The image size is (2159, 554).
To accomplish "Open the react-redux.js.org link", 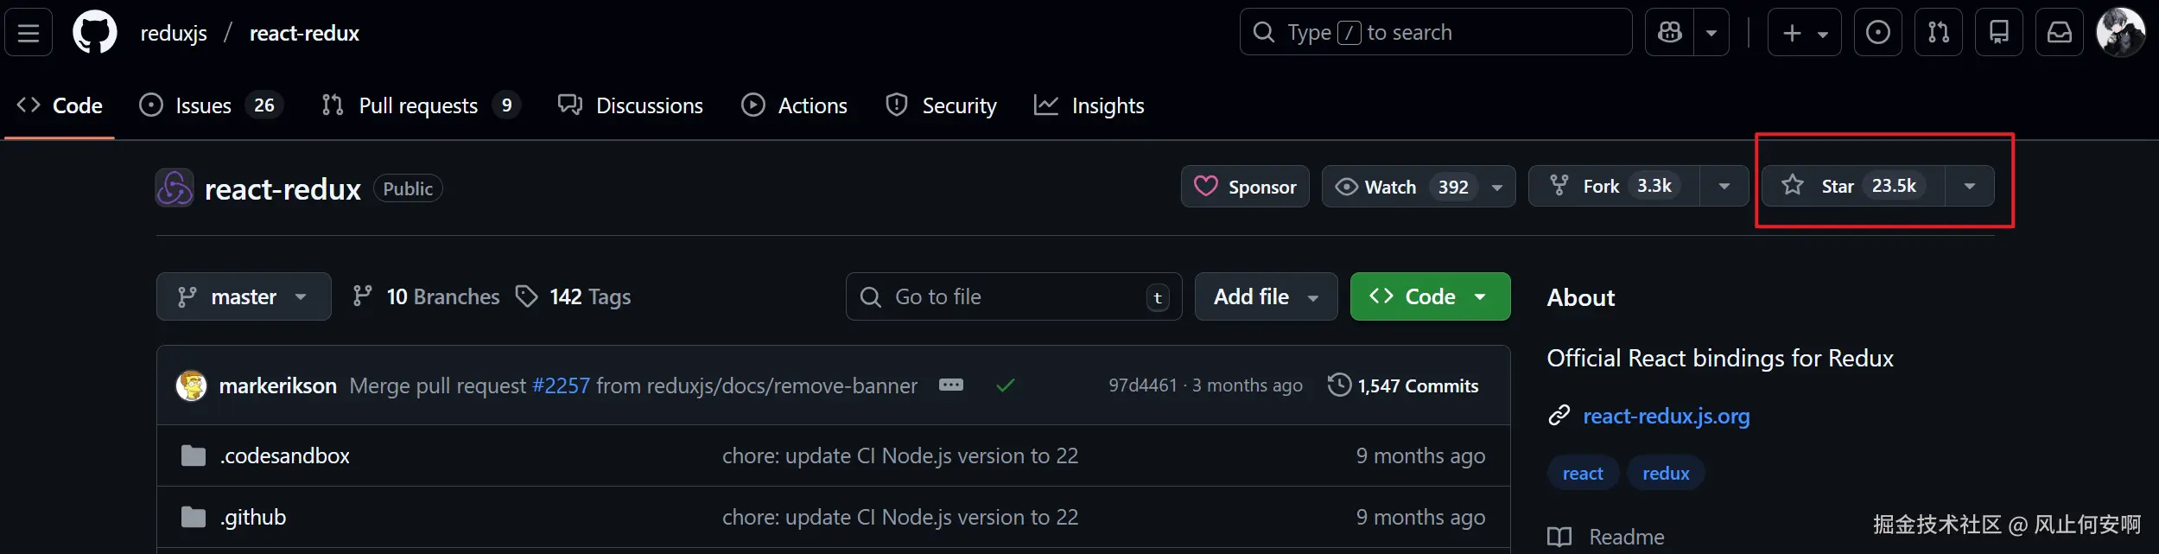I will pos(1666,416).
